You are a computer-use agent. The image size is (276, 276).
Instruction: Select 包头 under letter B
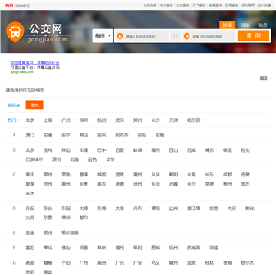coord(245,150)
